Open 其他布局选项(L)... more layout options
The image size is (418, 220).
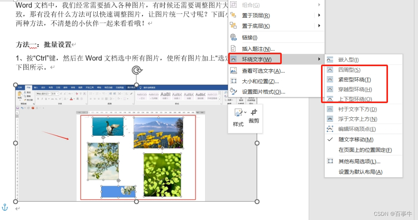click(x=363, y=162)
